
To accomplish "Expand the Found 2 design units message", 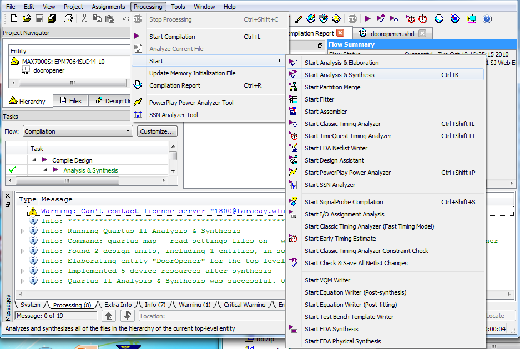I will click(x=23, y=251).
